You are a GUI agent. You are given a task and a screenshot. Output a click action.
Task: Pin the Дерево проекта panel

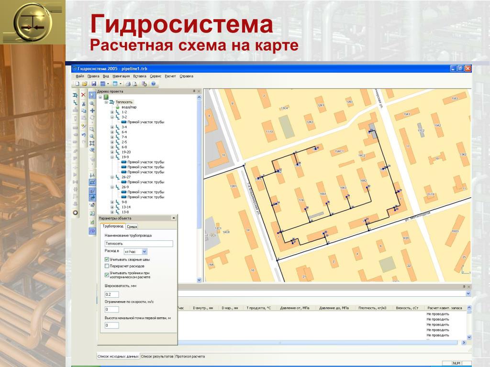click(194, 91)
